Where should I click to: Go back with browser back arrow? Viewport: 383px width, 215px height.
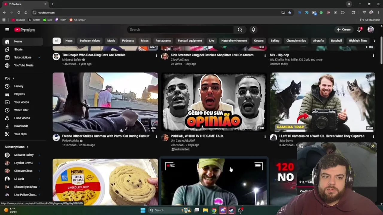4,13
